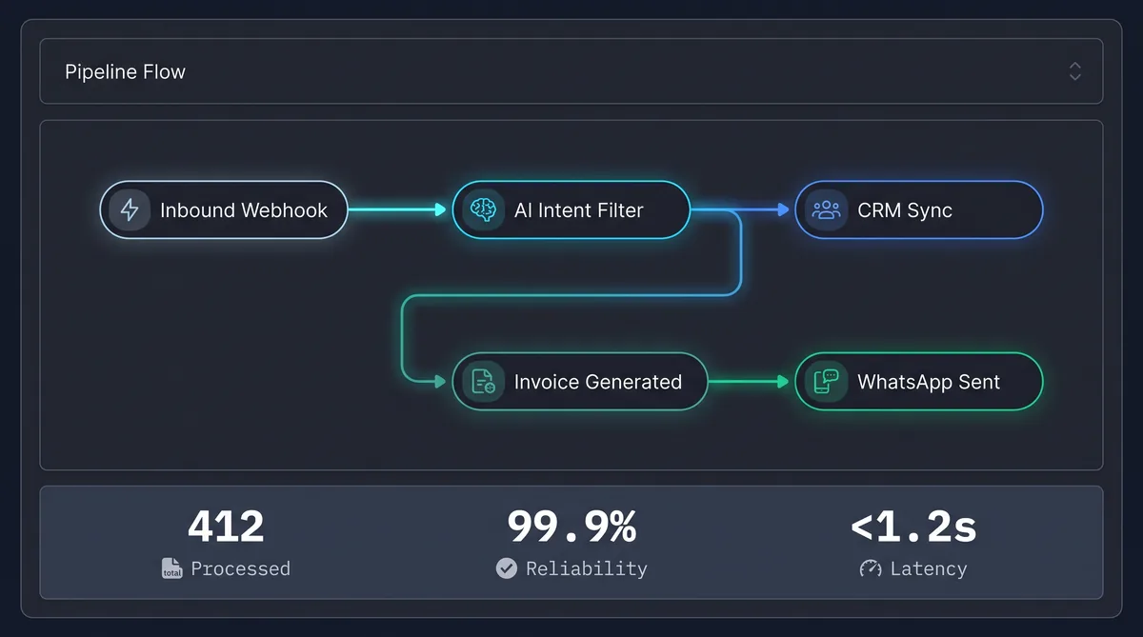1143x637 pixels.
Task: Select the Inbound Webhook node label
Action: [244, 210]
